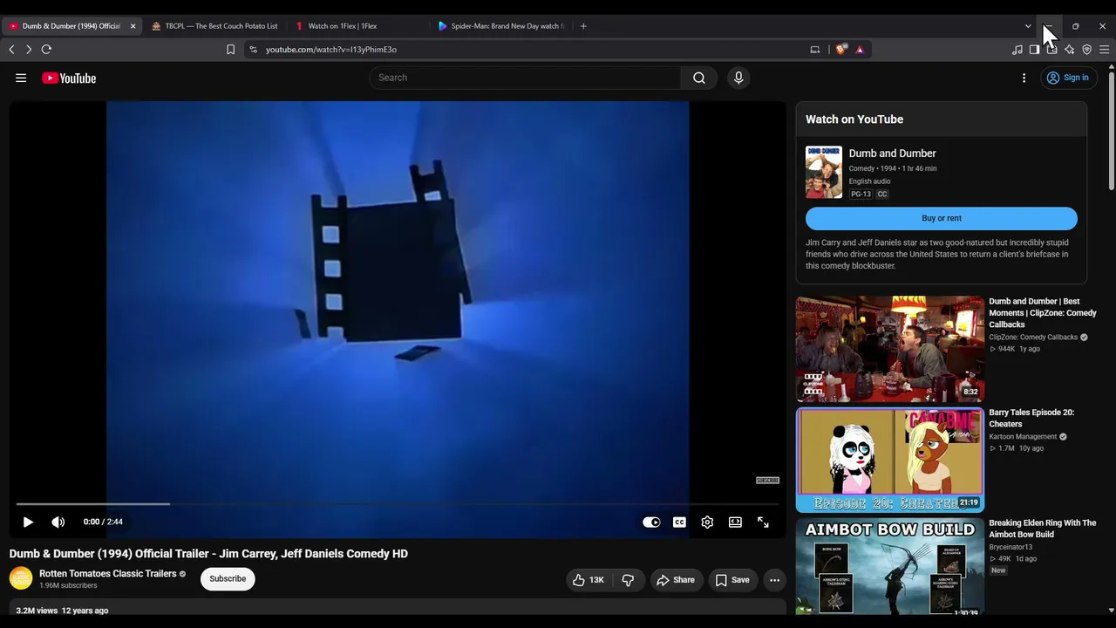
Task: Click the ClipZone: Comedy Callbacks channel name
Action: (1033, 338)
